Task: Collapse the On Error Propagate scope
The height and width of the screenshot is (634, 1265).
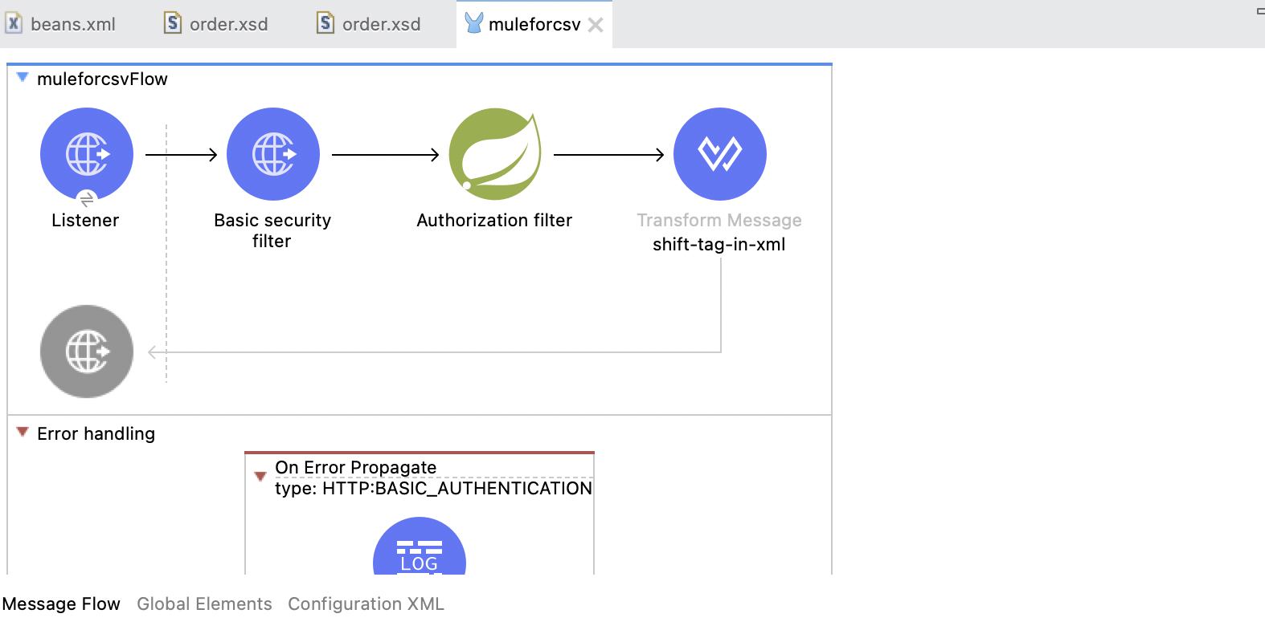Action: coord(260,477)
